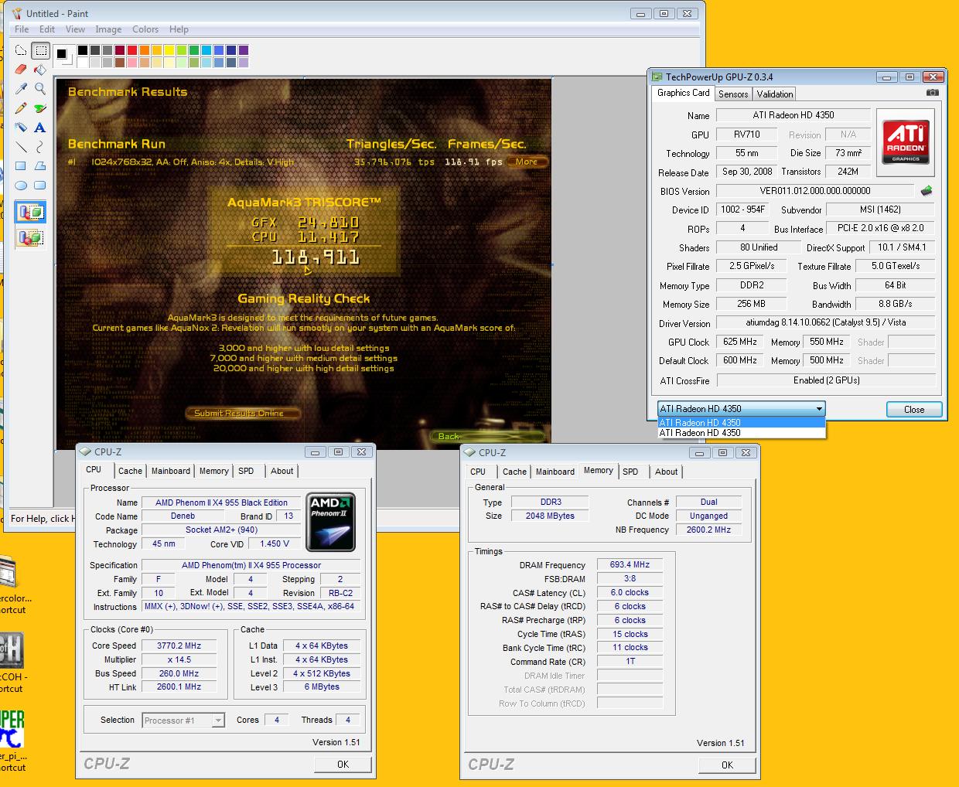959x787 pixels.
Task: Enable transparent selection mode in Paint
Action: 31,237
